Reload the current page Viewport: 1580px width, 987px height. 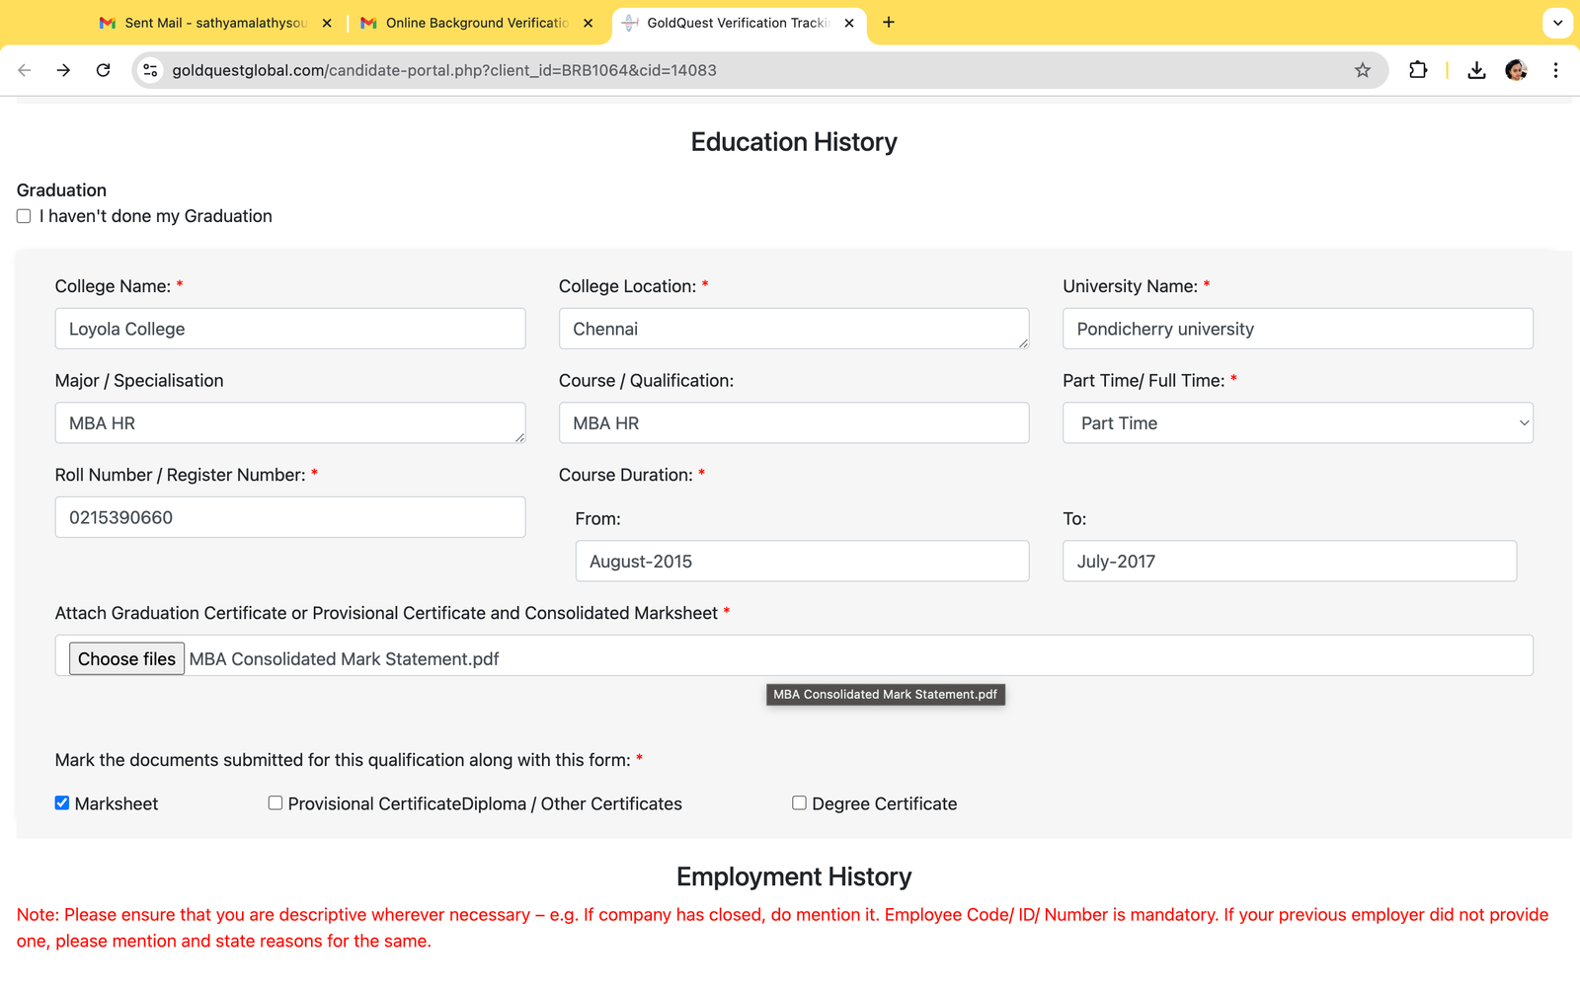tap(103, 70)
